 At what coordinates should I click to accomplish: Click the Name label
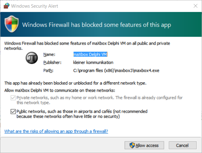click(49, 54)
